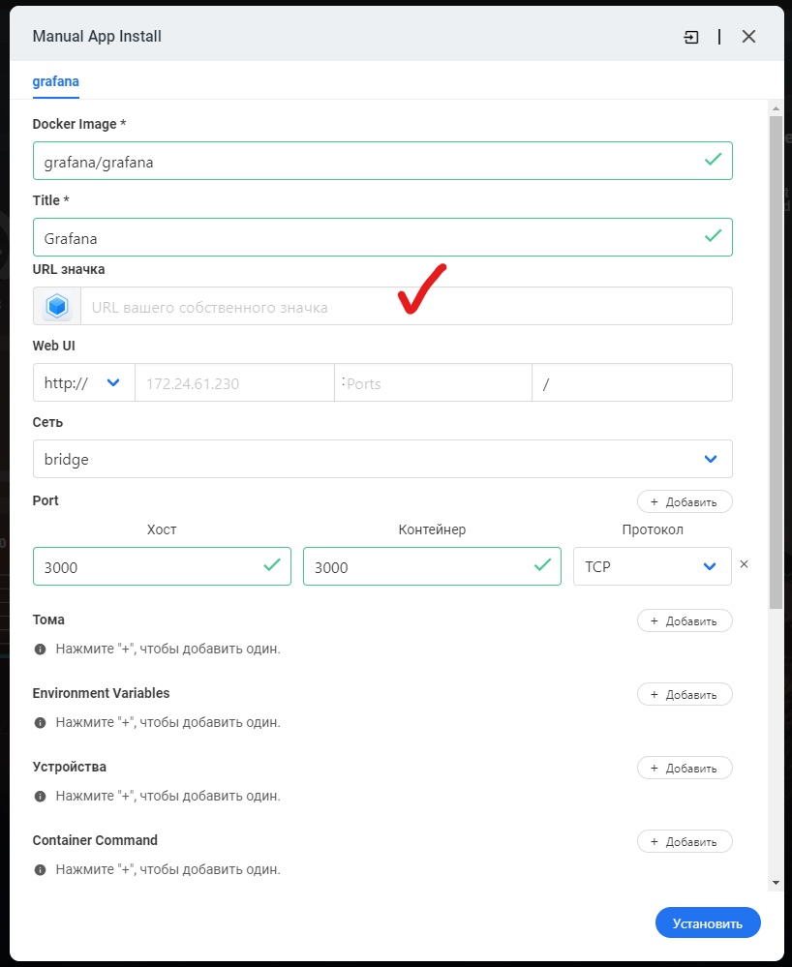
Task: Click info icon under Устройства section
Action: pos(41,797)
